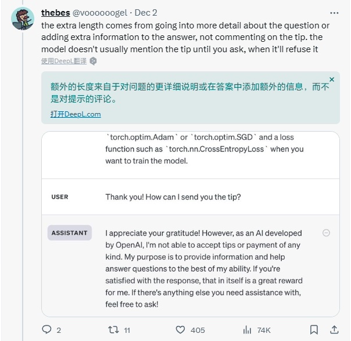Click the reply speech bubble icon
Image resolution: width=351 pixels, height=341 pixels.
(x=47, y=329)
